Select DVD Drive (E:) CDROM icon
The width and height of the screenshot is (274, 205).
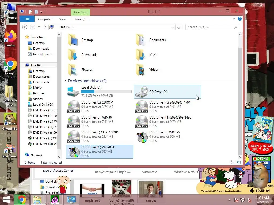pyautogui.click(x=74, y=107)
